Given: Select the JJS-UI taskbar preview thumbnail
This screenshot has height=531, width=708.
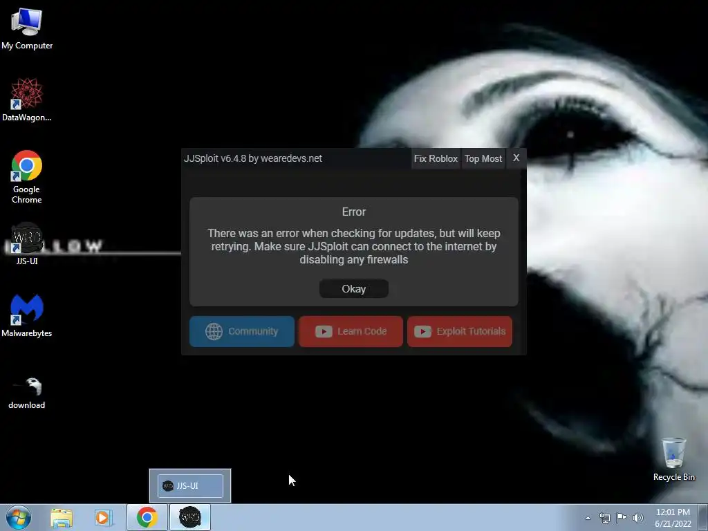Looking at the screenshot, I should [190, 486].
